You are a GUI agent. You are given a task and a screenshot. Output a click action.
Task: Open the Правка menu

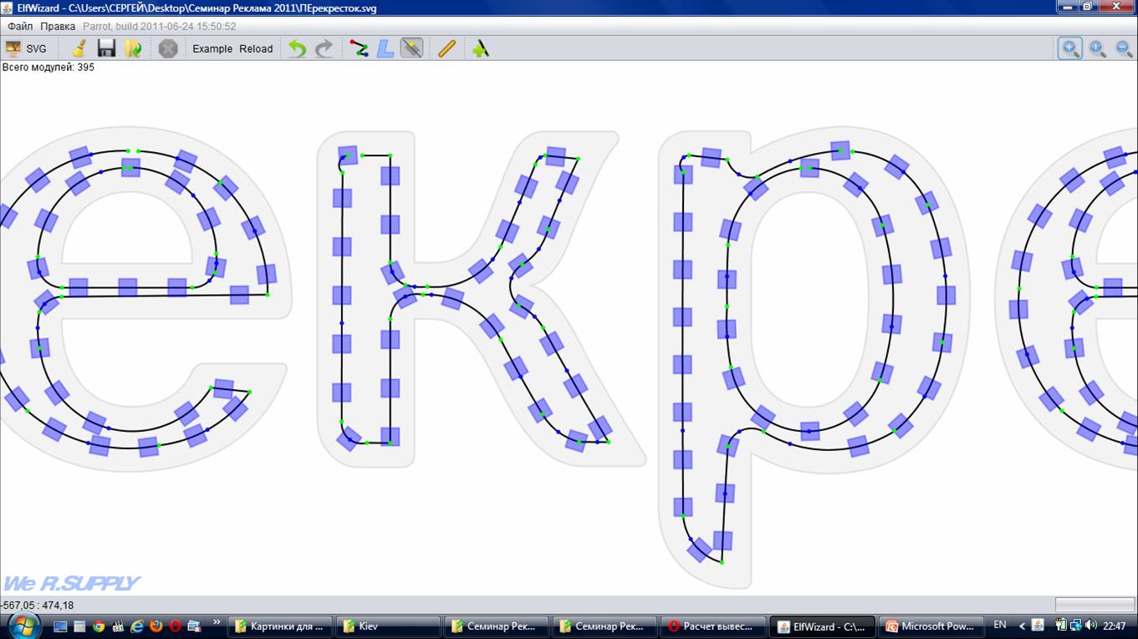[58, 26]
